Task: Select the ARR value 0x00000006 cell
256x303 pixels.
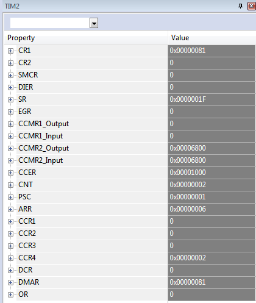Action: 212,209
